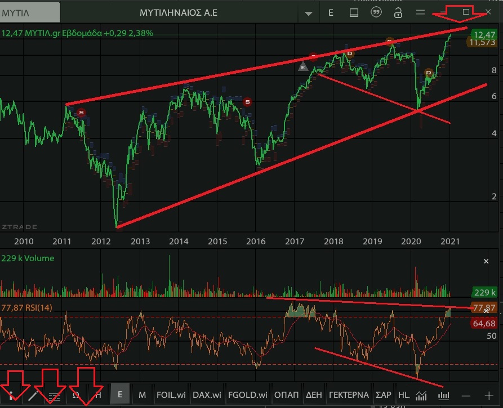Click the bar chart indicators icon
The image size is (503, 408).
pos(443,396)
